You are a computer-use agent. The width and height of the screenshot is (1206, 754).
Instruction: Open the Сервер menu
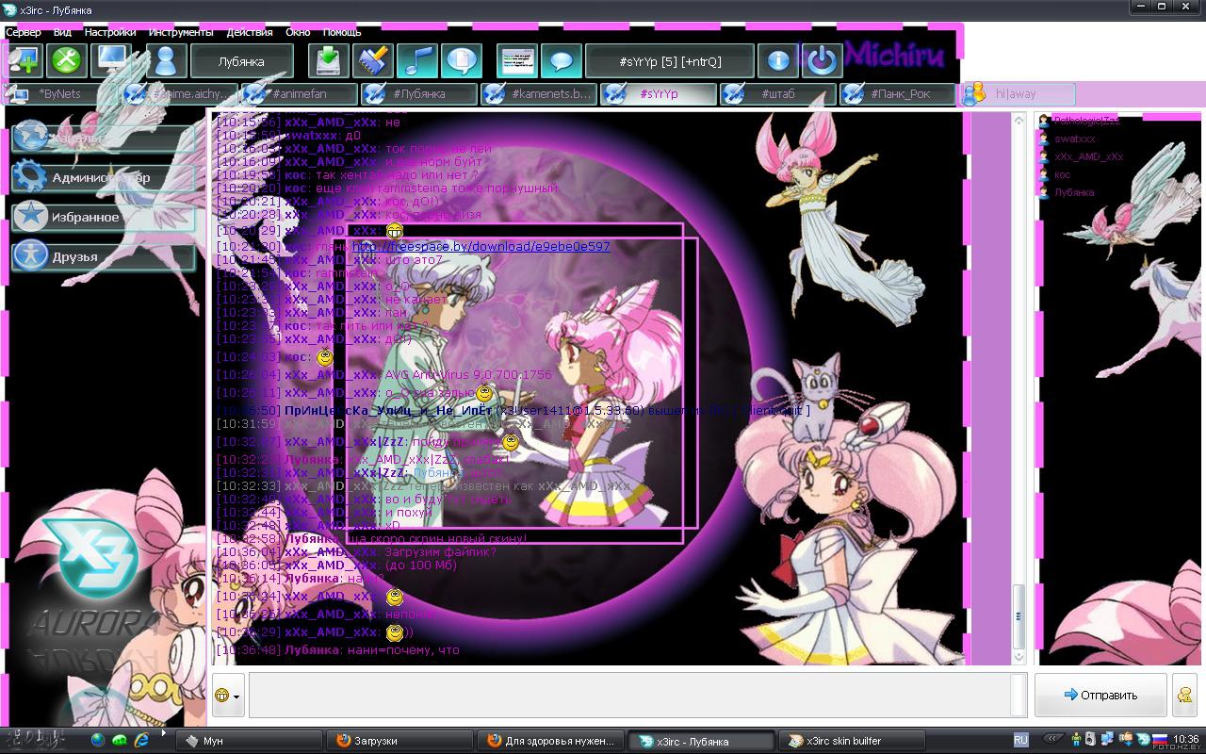(24, 32)
